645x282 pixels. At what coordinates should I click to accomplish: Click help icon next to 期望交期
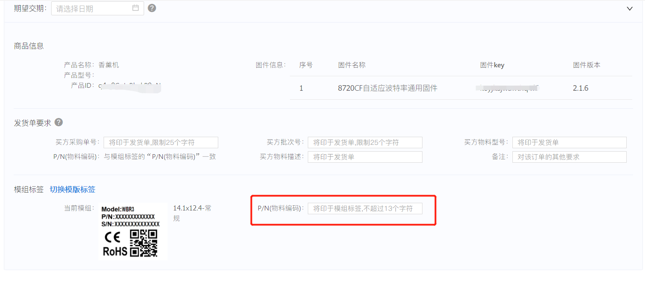(152, 8)
